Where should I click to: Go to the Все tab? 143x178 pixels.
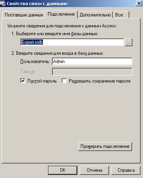tap(121, 15)
